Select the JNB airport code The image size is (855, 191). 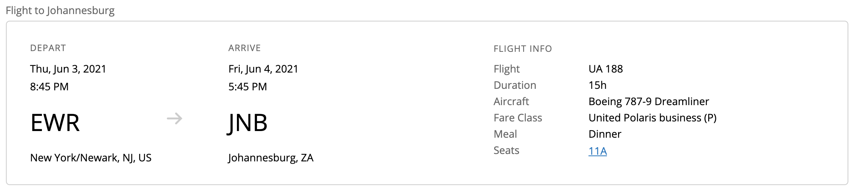pyautogui.click(x=247, y=123)
